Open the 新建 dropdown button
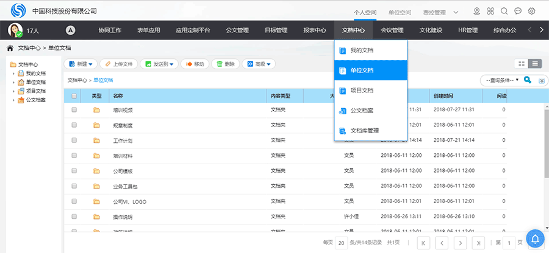The image size is (549, 253). [79, 64]
